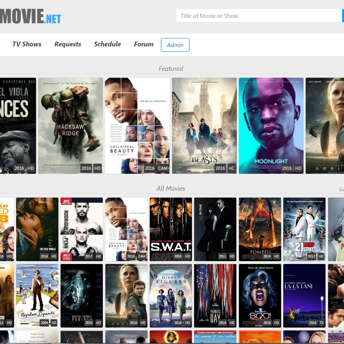
Task: Visit the Forum link
Action: click(144, 44)
